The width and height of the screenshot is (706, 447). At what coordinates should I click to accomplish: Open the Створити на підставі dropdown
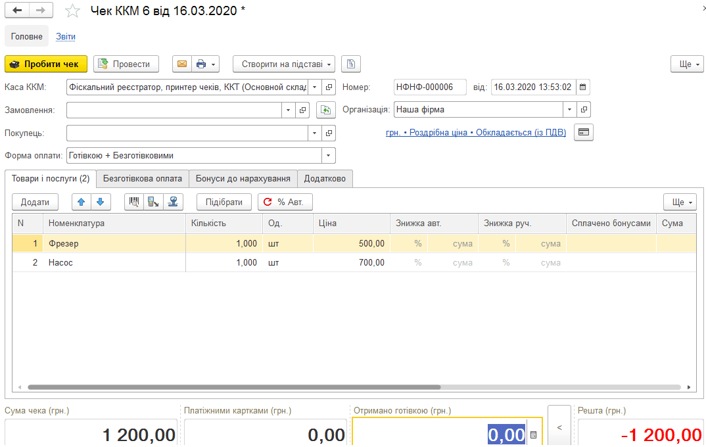coord(284,64)
